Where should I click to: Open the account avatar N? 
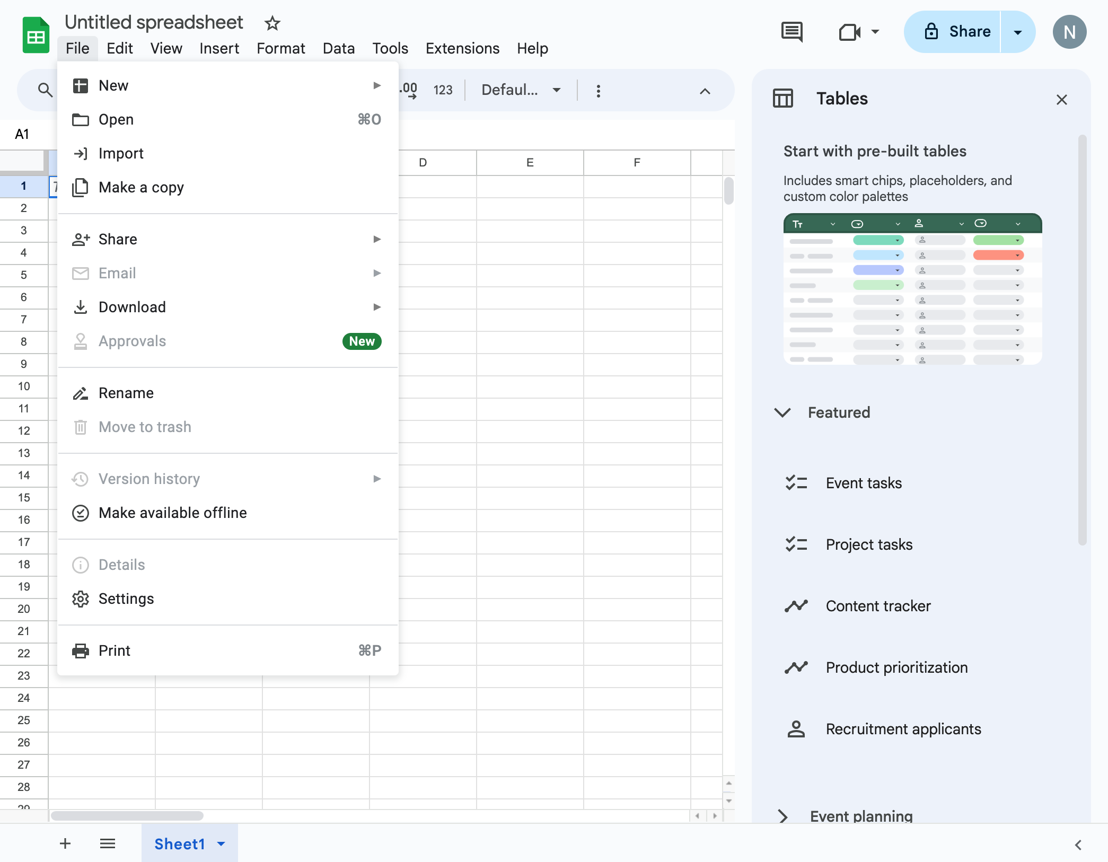(1069, 32)
